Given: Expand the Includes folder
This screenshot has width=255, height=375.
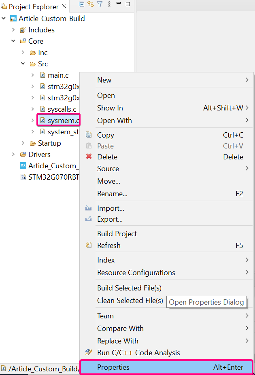Looking at the screenshot, I should 13,30.
